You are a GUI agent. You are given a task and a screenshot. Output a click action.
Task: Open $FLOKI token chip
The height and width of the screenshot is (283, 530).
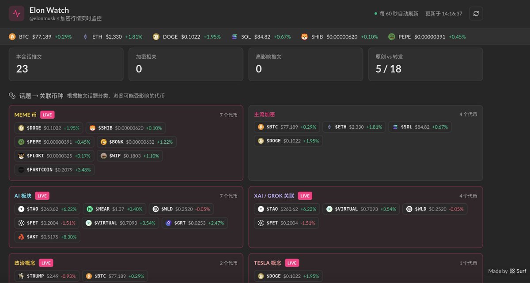pyautogui.click(x=54, y=156)
